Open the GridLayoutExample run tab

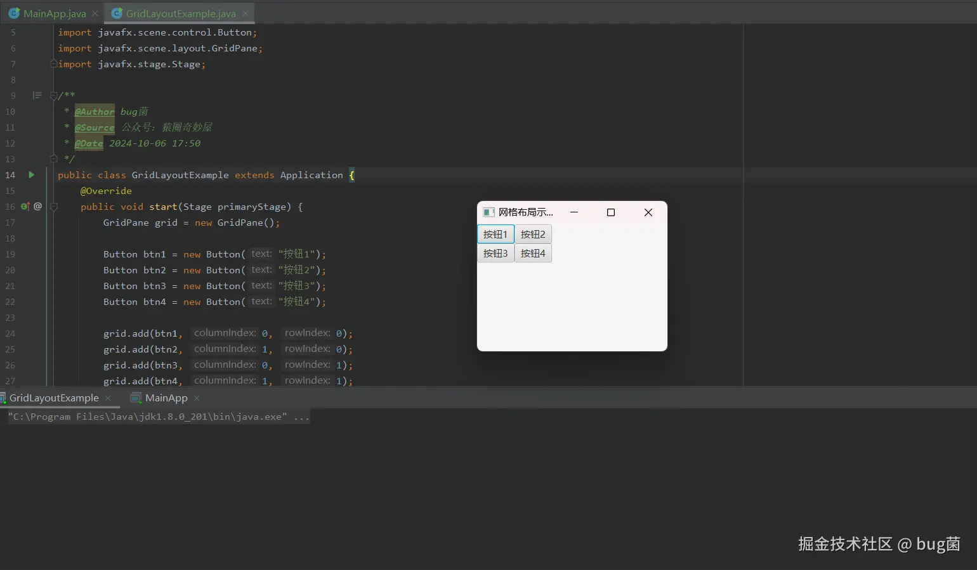pos(54,398)
